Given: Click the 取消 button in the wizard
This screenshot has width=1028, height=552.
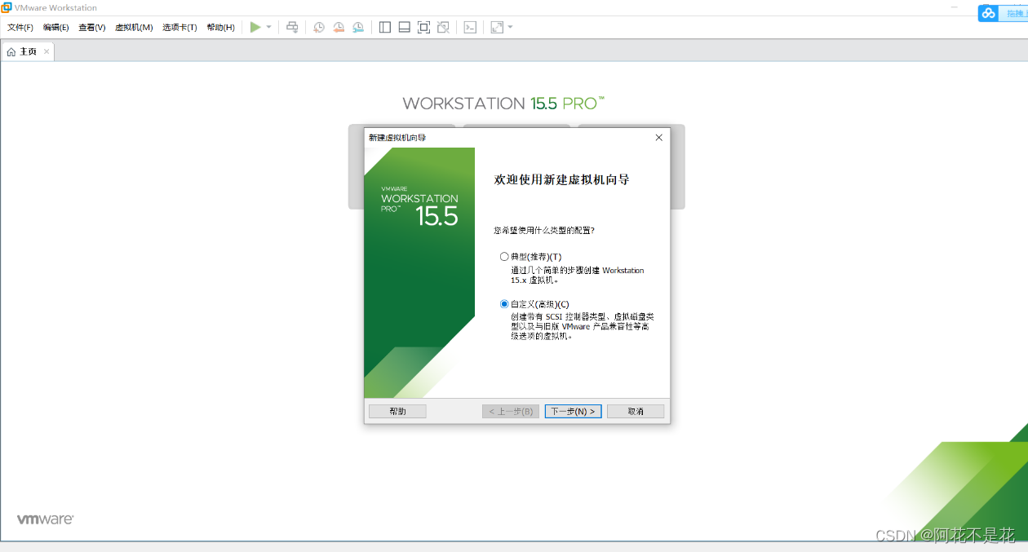Looking at the screenshot, I should coord(636,412).
